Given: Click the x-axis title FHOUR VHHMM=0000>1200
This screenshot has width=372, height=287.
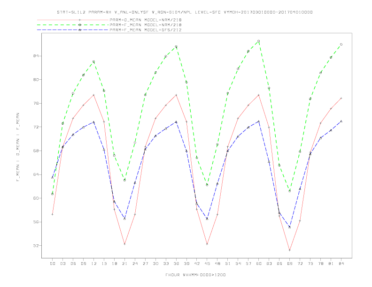Looking at the screenshot, I should click(x=195, y=275).
